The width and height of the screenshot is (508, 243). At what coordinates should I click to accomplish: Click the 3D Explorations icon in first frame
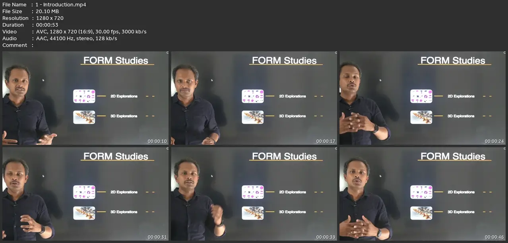click(x=84, y=117)
